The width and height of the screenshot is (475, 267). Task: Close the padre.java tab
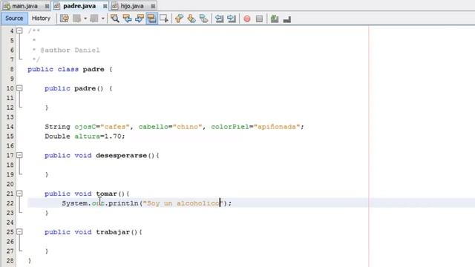pos(105,6)
